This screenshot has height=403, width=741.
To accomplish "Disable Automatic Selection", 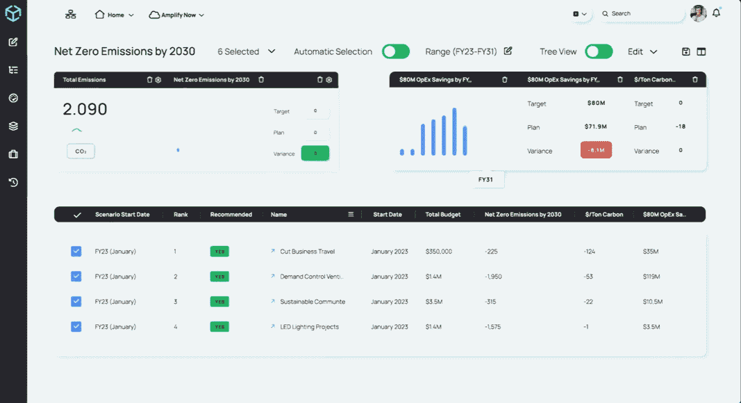I will coord(396,51).
